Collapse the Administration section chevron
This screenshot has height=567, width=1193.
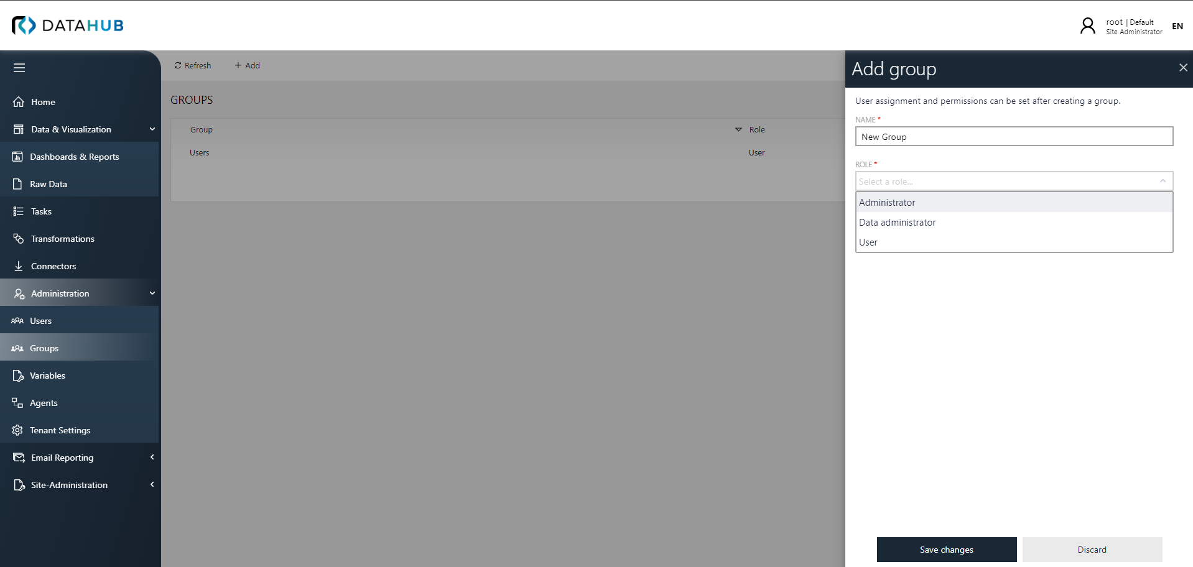[x=152, y=293]
